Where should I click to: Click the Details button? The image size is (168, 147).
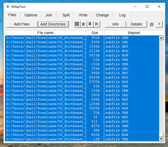click(x=136, y=24)
